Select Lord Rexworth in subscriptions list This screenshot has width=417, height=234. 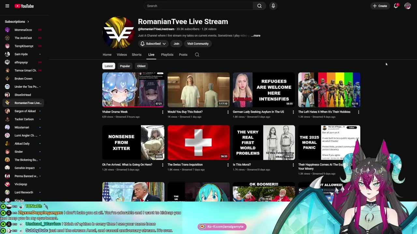coord(23,192)
